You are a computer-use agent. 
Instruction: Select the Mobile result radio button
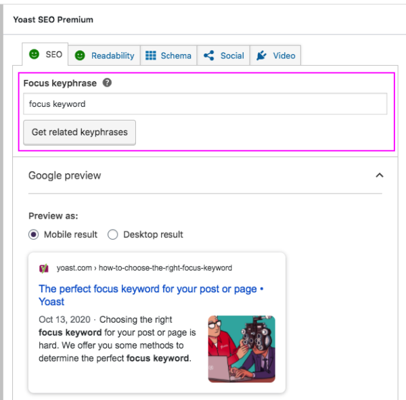coord(34,234)
